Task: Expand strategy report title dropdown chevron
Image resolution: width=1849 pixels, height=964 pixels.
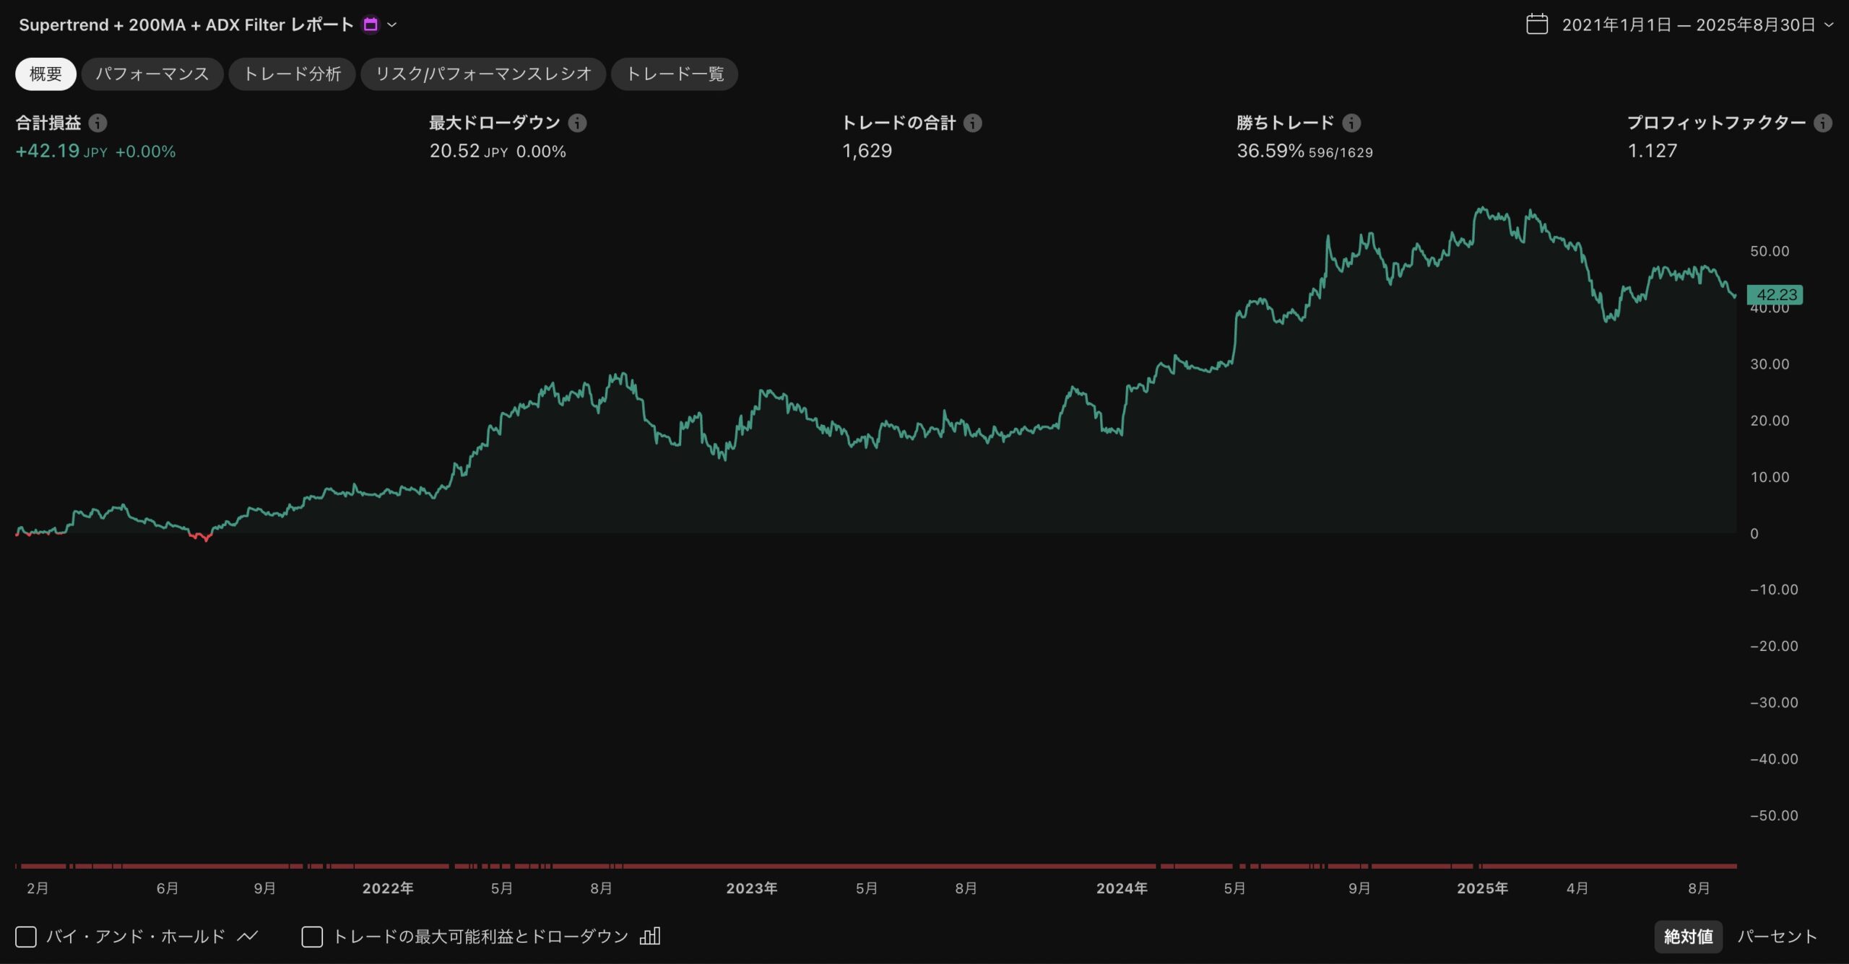Action: 392,25
